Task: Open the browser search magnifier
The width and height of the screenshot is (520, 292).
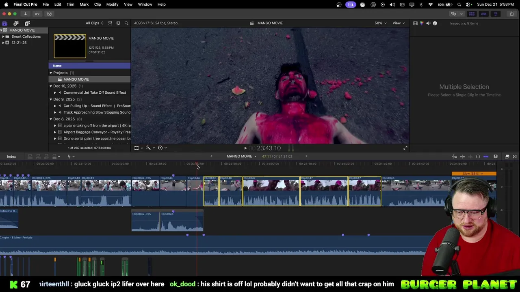Action: point(126,23)
